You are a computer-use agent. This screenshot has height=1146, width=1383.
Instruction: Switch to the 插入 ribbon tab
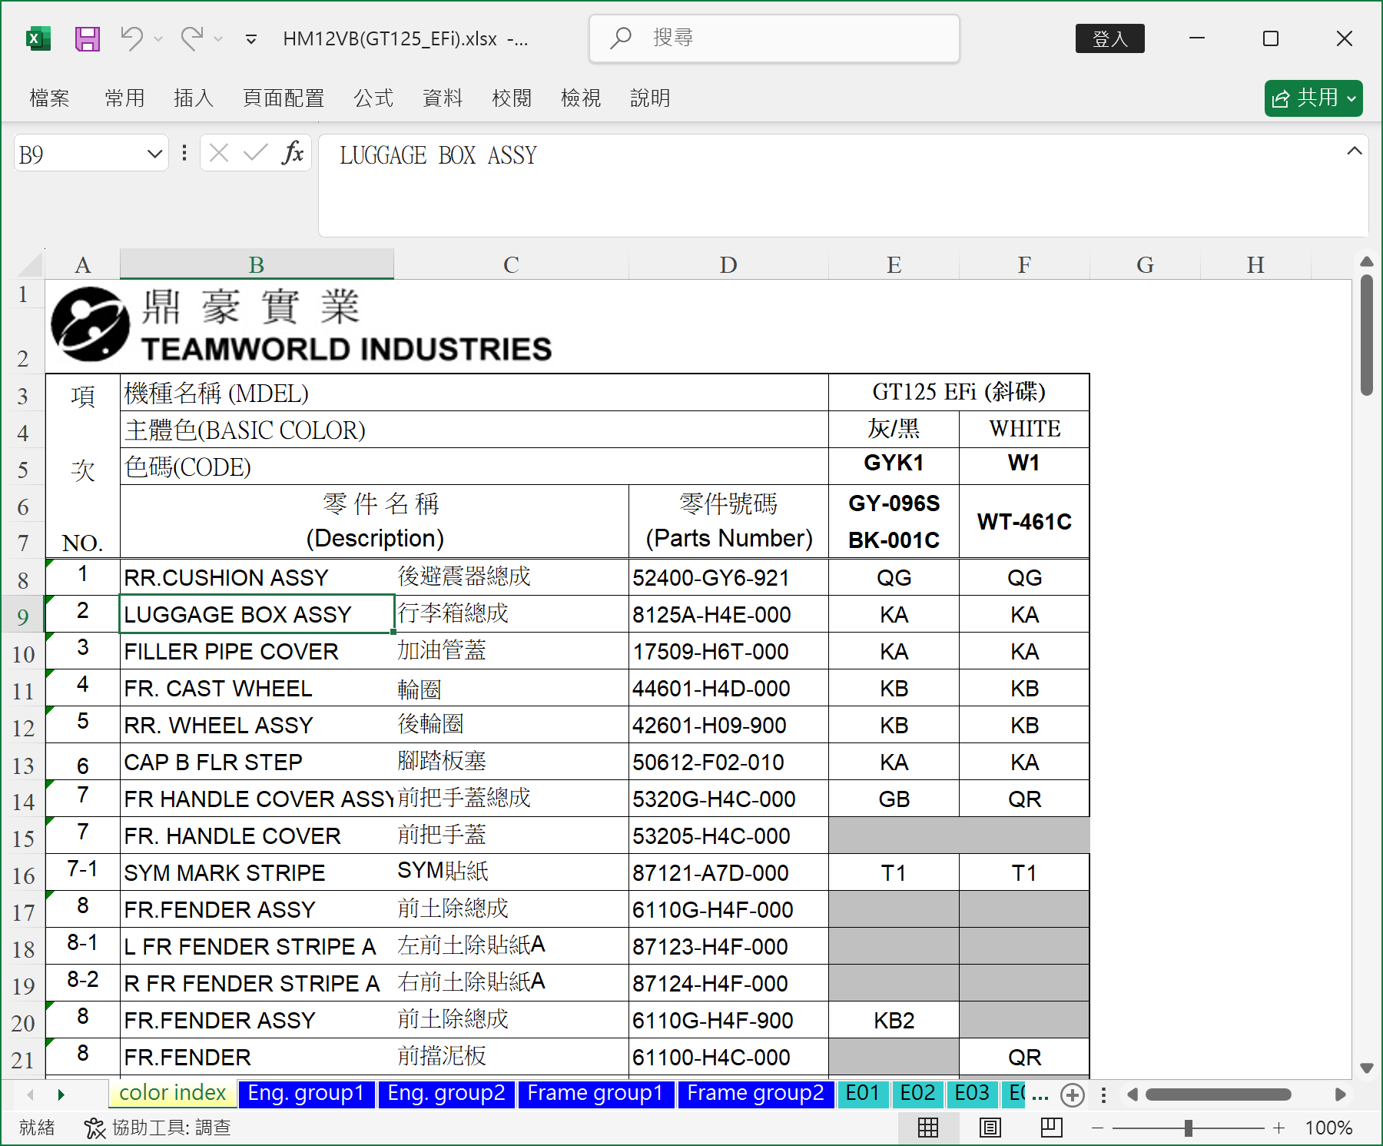coord(193,98)
